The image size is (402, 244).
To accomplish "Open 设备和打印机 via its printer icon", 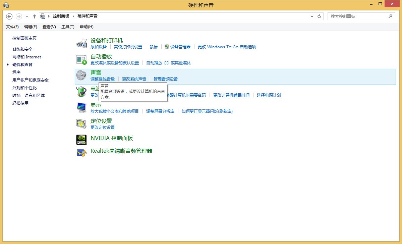I will [81, 43].
